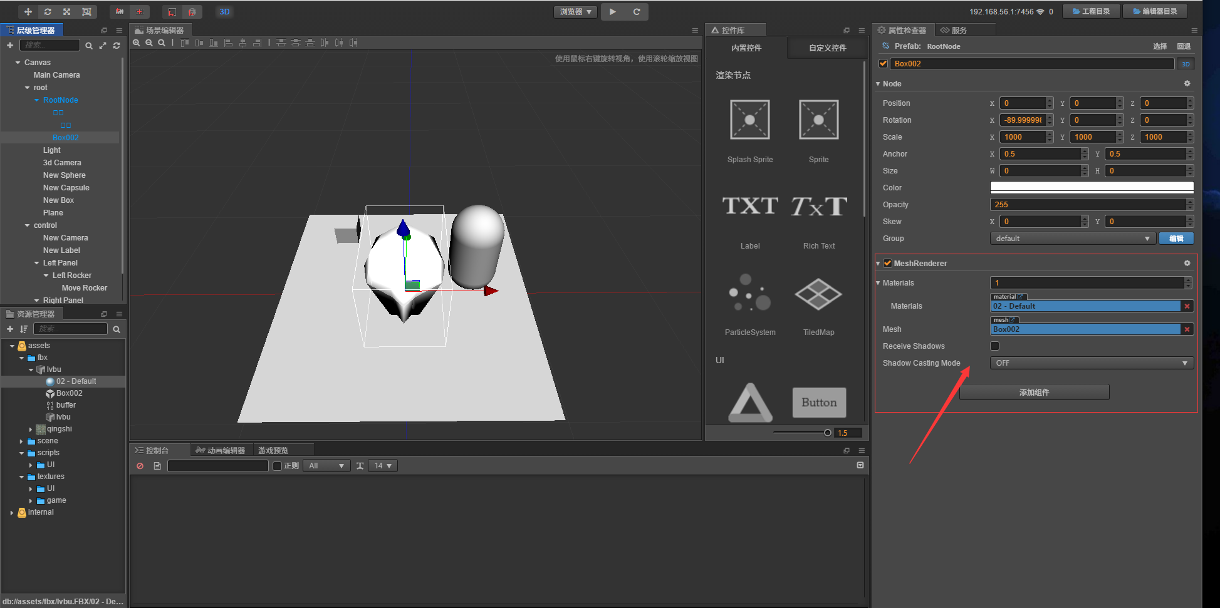Click the hierarchy refresh icon
The image size is (1220, 608).
(117, 46)
